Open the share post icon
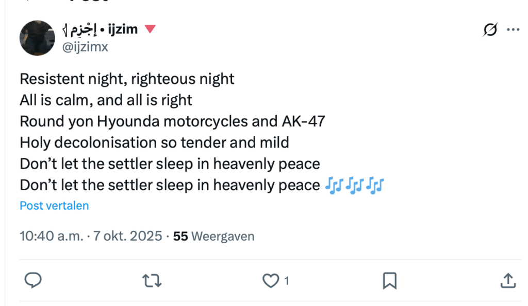Screen dimensions: 528x306 [x=507, y=280]
